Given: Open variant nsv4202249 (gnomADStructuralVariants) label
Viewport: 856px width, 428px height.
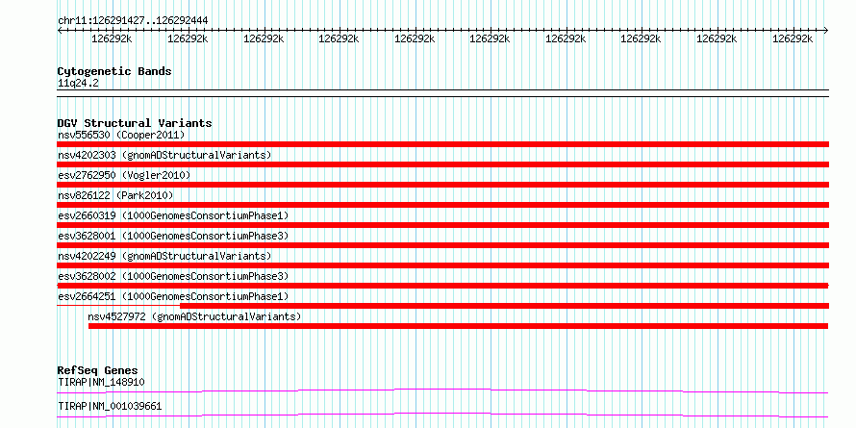Looking at the screenshot, I should pos(164,256).
